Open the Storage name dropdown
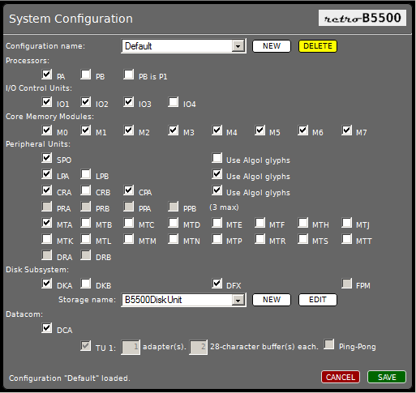 tap(183, 300)
